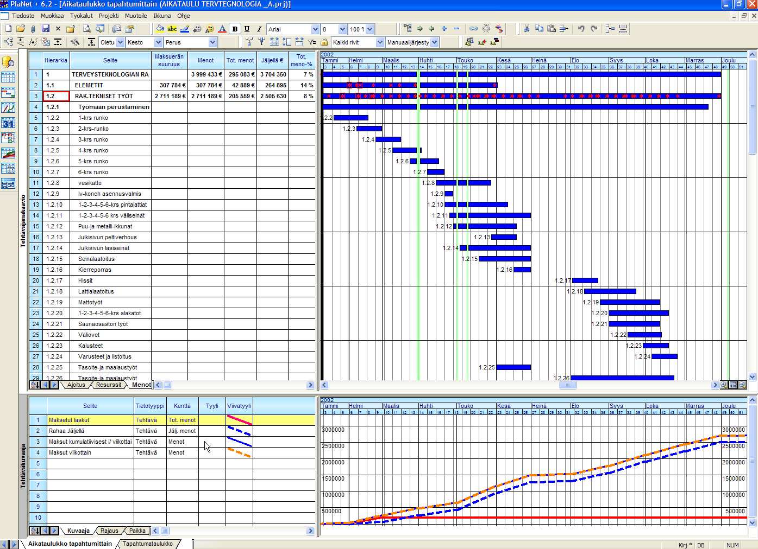Image resolution: width=758 pixels, height=549 pixels.
Task: Click the copy icon in the toolbar
Action: point(539,29)
